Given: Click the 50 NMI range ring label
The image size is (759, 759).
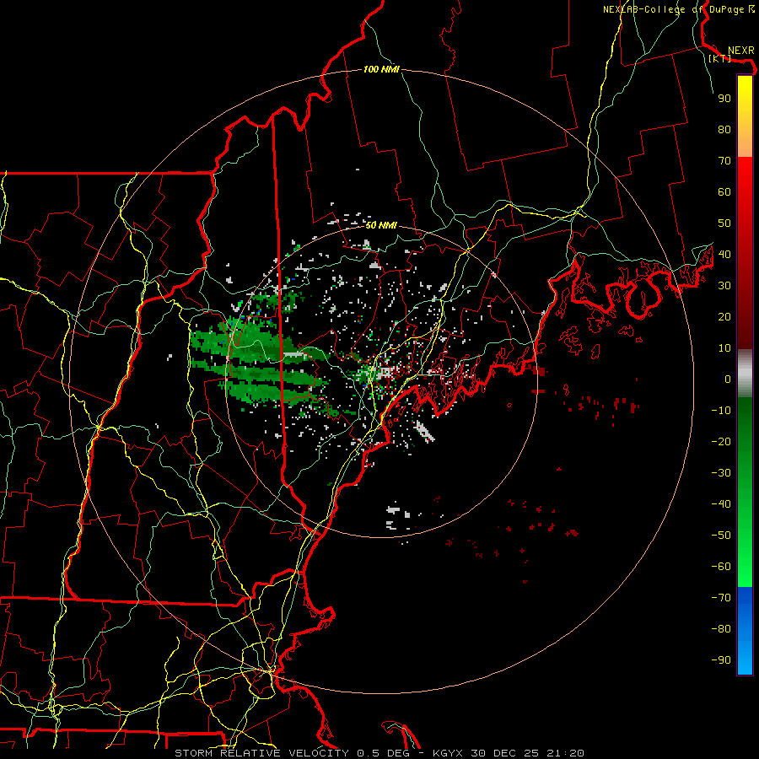Looking at the screenshot, I should click(381, 225).
